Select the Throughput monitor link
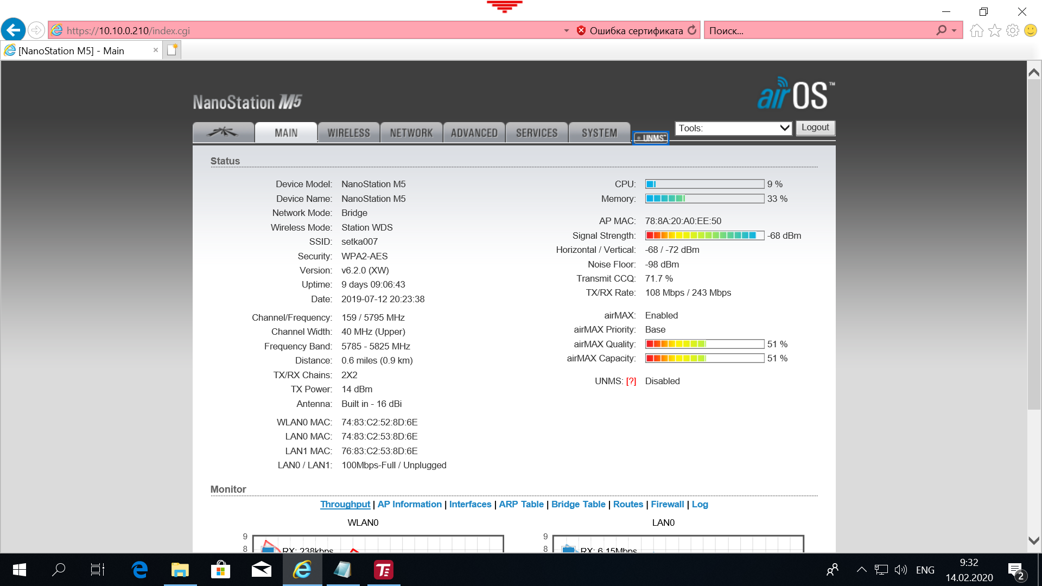This screenshot has height=586, width=1042. pos(345,504)
